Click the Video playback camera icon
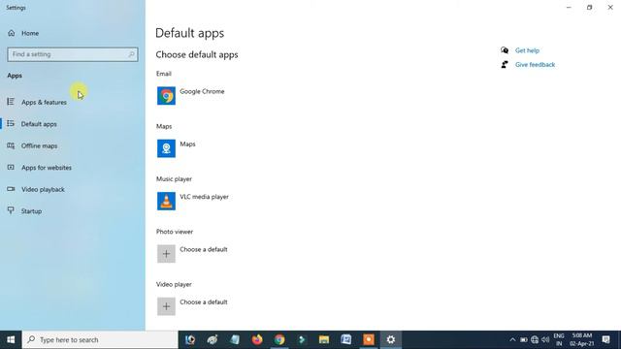Viewport: 621px width, 349px height. (x=11, y=189)
